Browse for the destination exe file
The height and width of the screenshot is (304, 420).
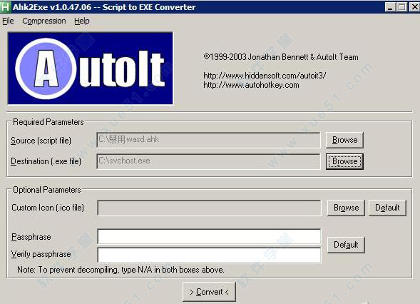click(344, 161)
